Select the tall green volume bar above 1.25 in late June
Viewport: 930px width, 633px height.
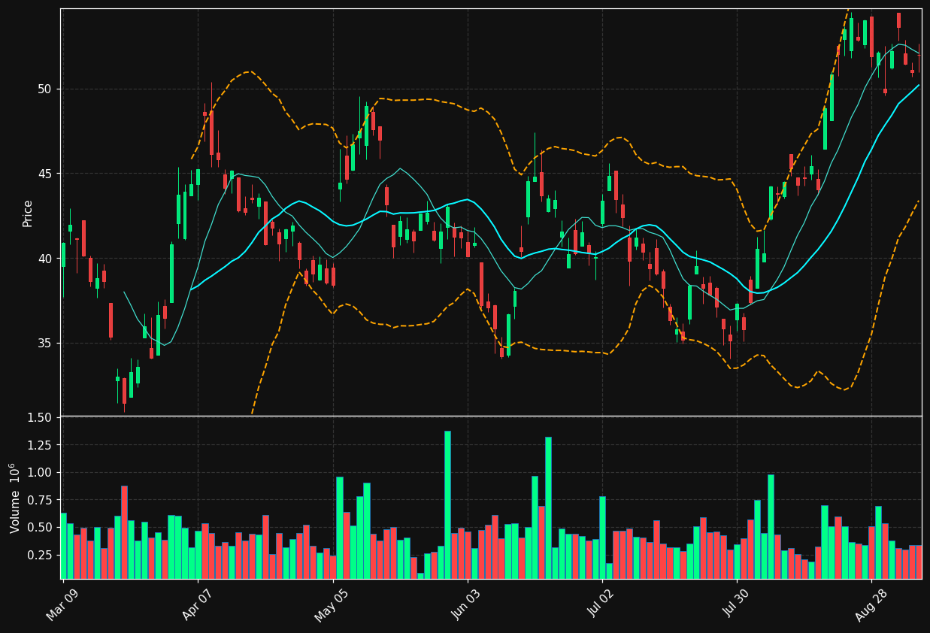pyautogui.click(x=548, y=507)
